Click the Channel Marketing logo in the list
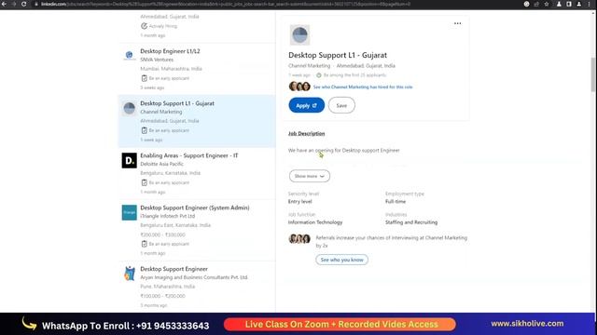597x335 pixels. [129, 108]
